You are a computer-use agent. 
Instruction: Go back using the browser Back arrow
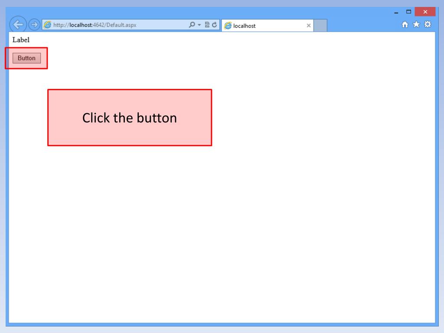point(18,25)
